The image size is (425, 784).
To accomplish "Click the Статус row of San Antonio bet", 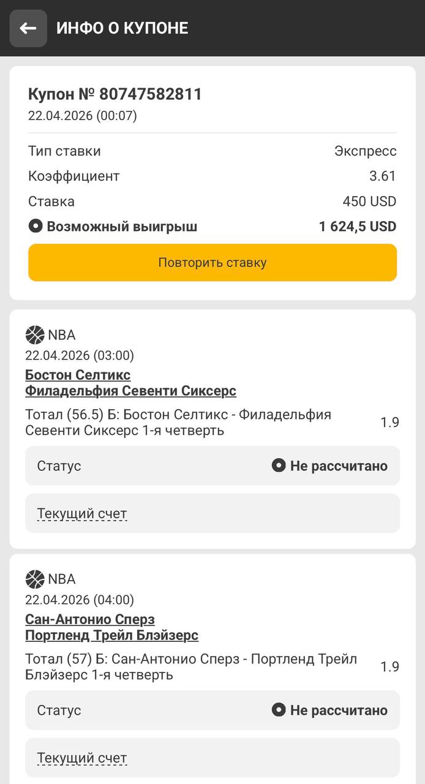I will click(x=212, y=710).
